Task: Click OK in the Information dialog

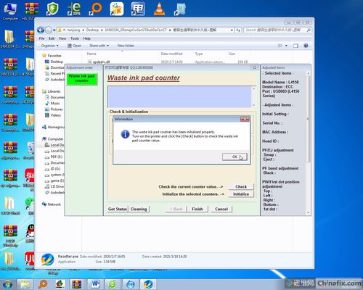Action: 234,157
